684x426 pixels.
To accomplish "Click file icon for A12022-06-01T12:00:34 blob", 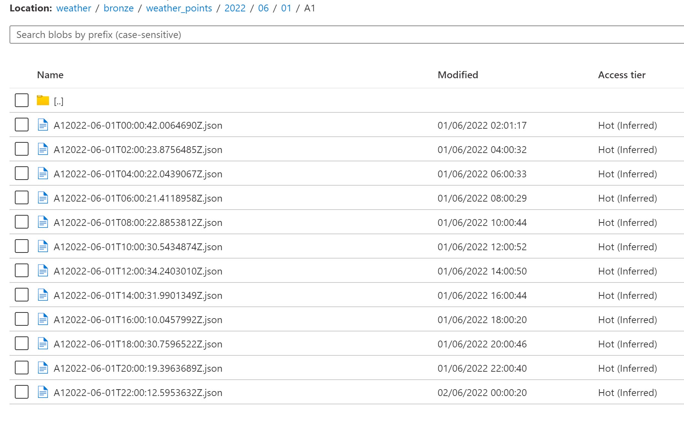I will tap(43, 271).
